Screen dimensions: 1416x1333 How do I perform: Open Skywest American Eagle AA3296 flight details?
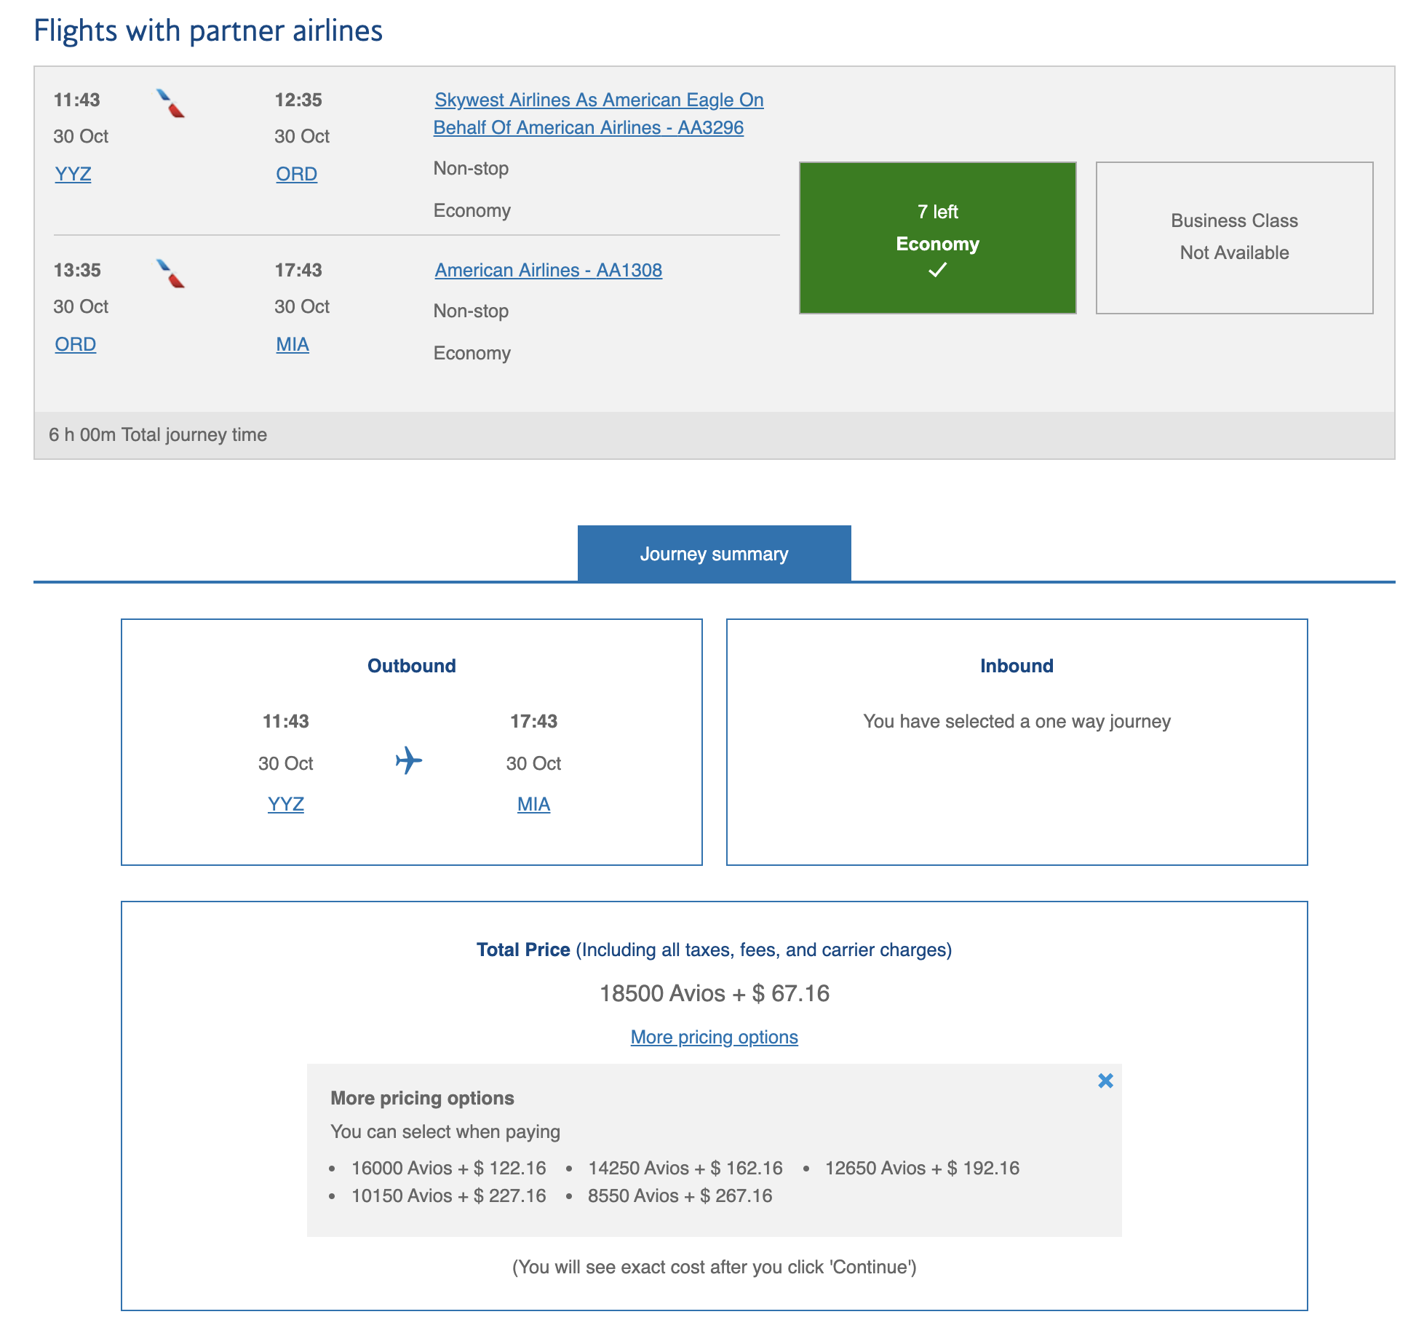tap(598, 114)
